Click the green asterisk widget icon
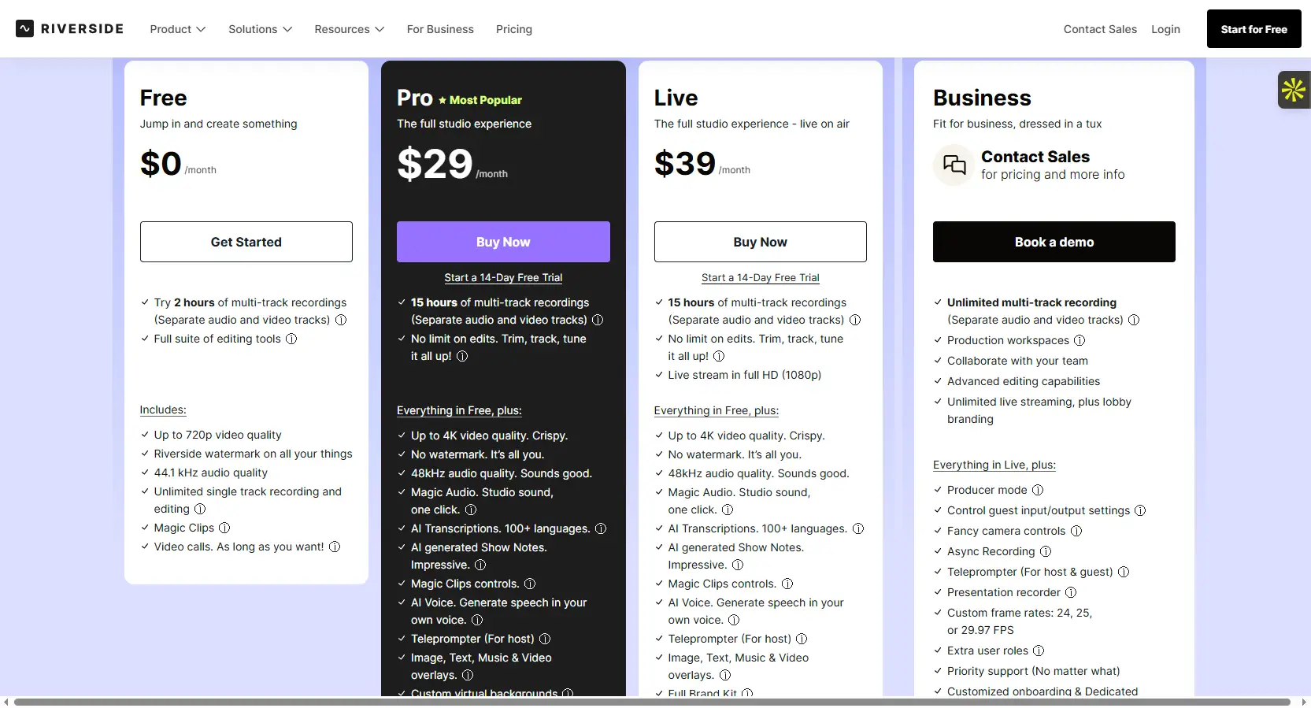 point(1293,90)
